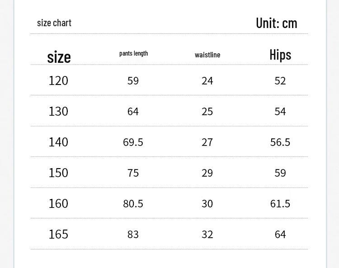Click the "size chart" title text
Image resolution: width=339 pixels, height=268 pixels.
pos(54,23)
